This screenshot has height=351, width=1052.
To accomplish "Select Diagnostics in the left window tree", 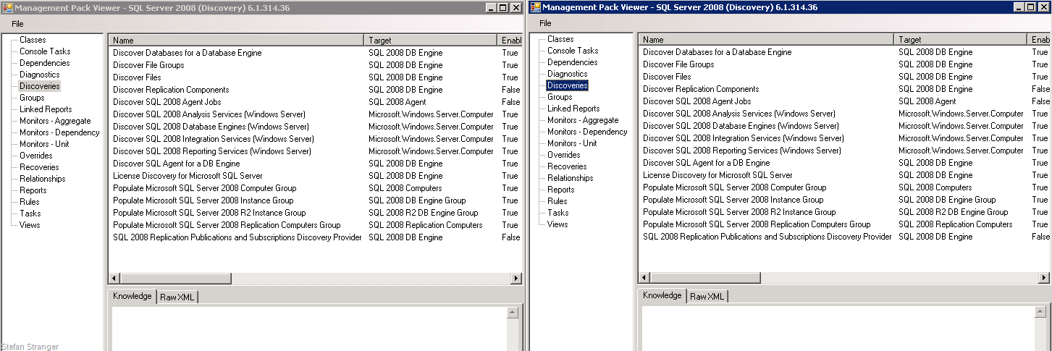I will point(39,75).
